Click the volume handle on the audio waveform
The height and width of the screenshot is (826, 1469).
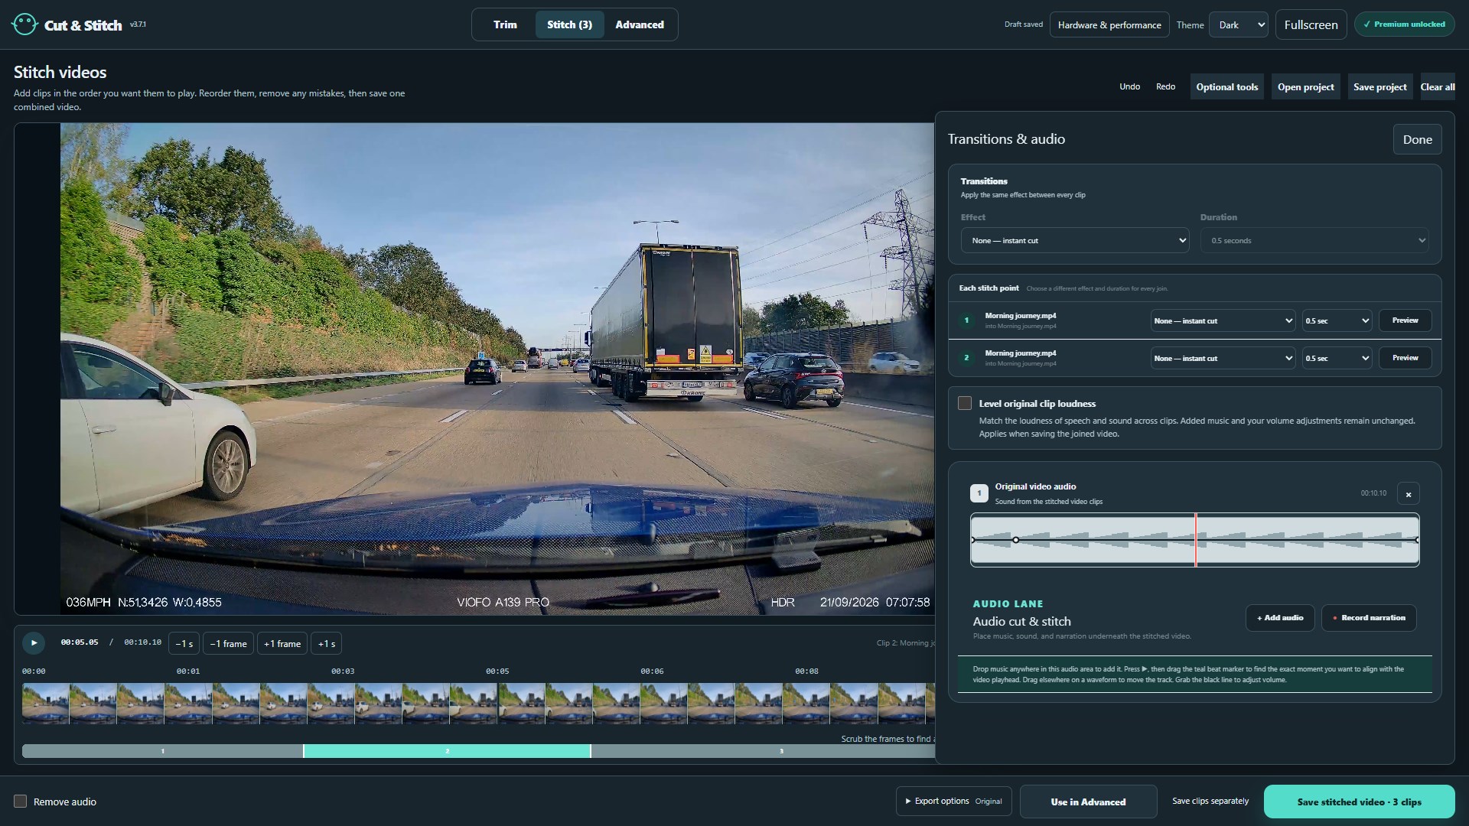[x=1016, y=540]
